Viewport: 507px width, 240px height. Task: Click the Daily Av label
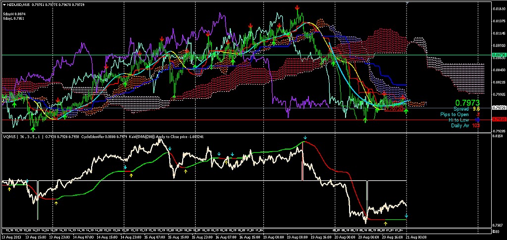460,125
